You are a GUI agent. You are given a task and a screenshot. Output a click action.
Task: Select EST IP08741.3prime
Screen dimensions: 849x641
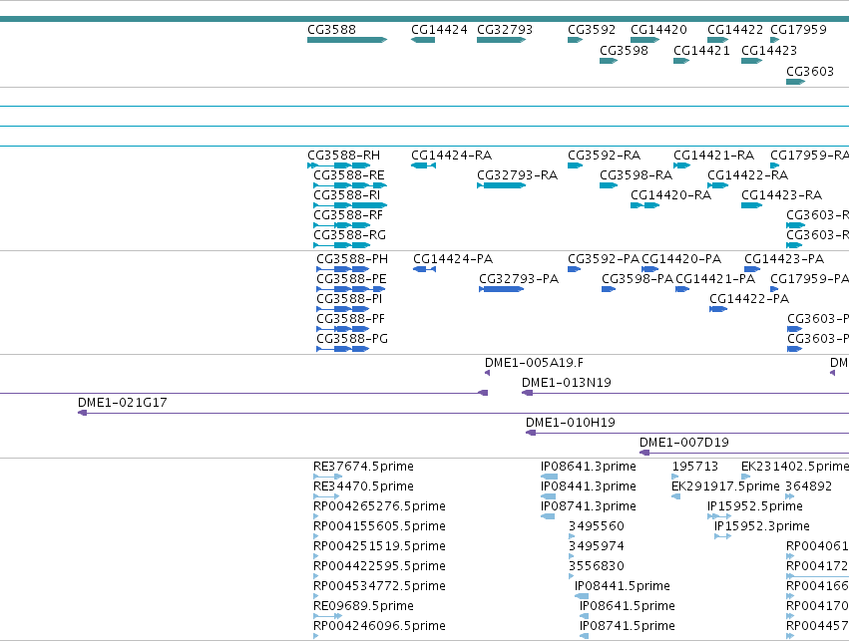click(588, 506)
